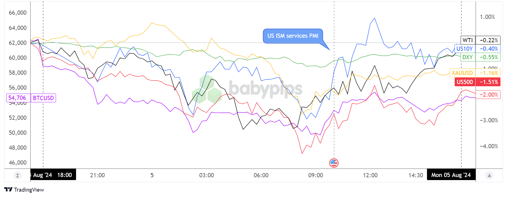Click the -2.00% red axis label
The width and height of the screenshot is (507, 197).
(489, 95)
